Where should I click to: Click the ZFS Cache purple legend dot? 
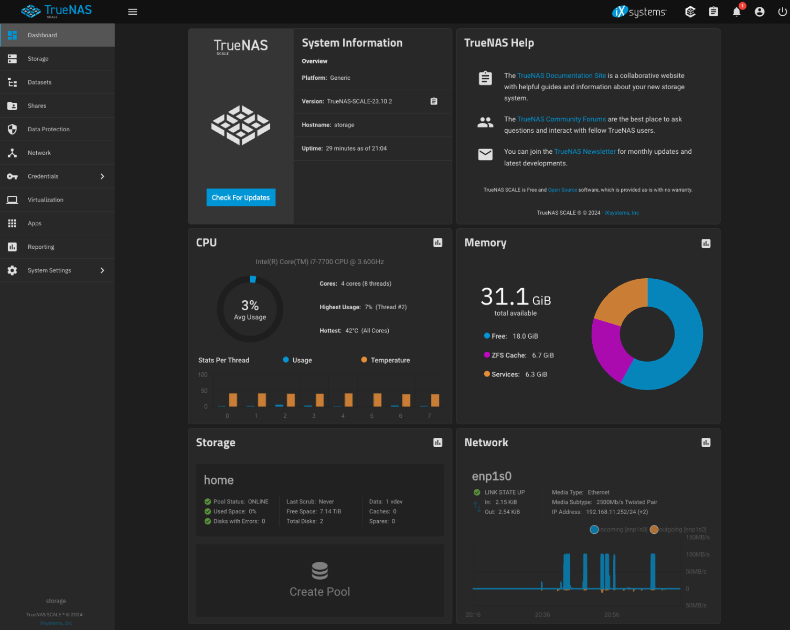[x=487, y=355]
